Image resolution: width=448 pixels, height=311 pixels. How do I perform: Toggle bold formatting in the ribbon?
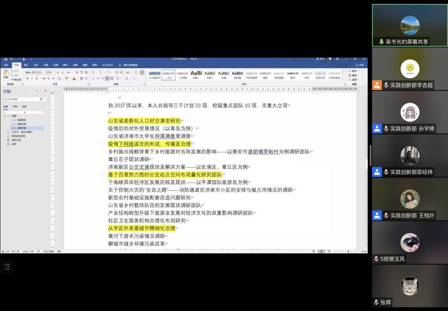coord(27,79)
